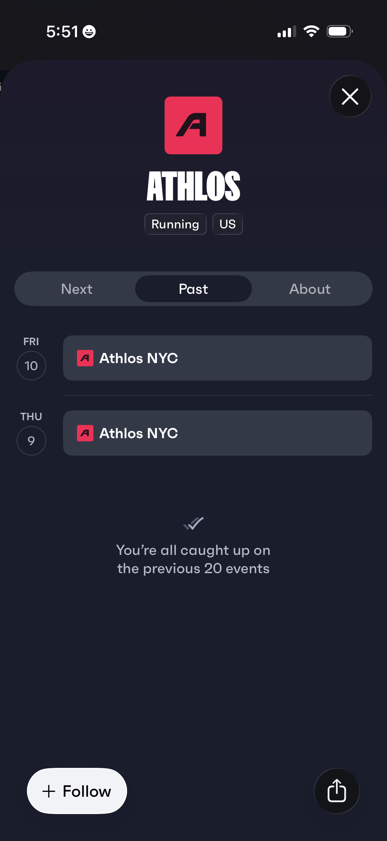Tap the Athlos logo at top of profile
Image resolution: width=387 pixels, height=841 pixels.
click(193, 125)
